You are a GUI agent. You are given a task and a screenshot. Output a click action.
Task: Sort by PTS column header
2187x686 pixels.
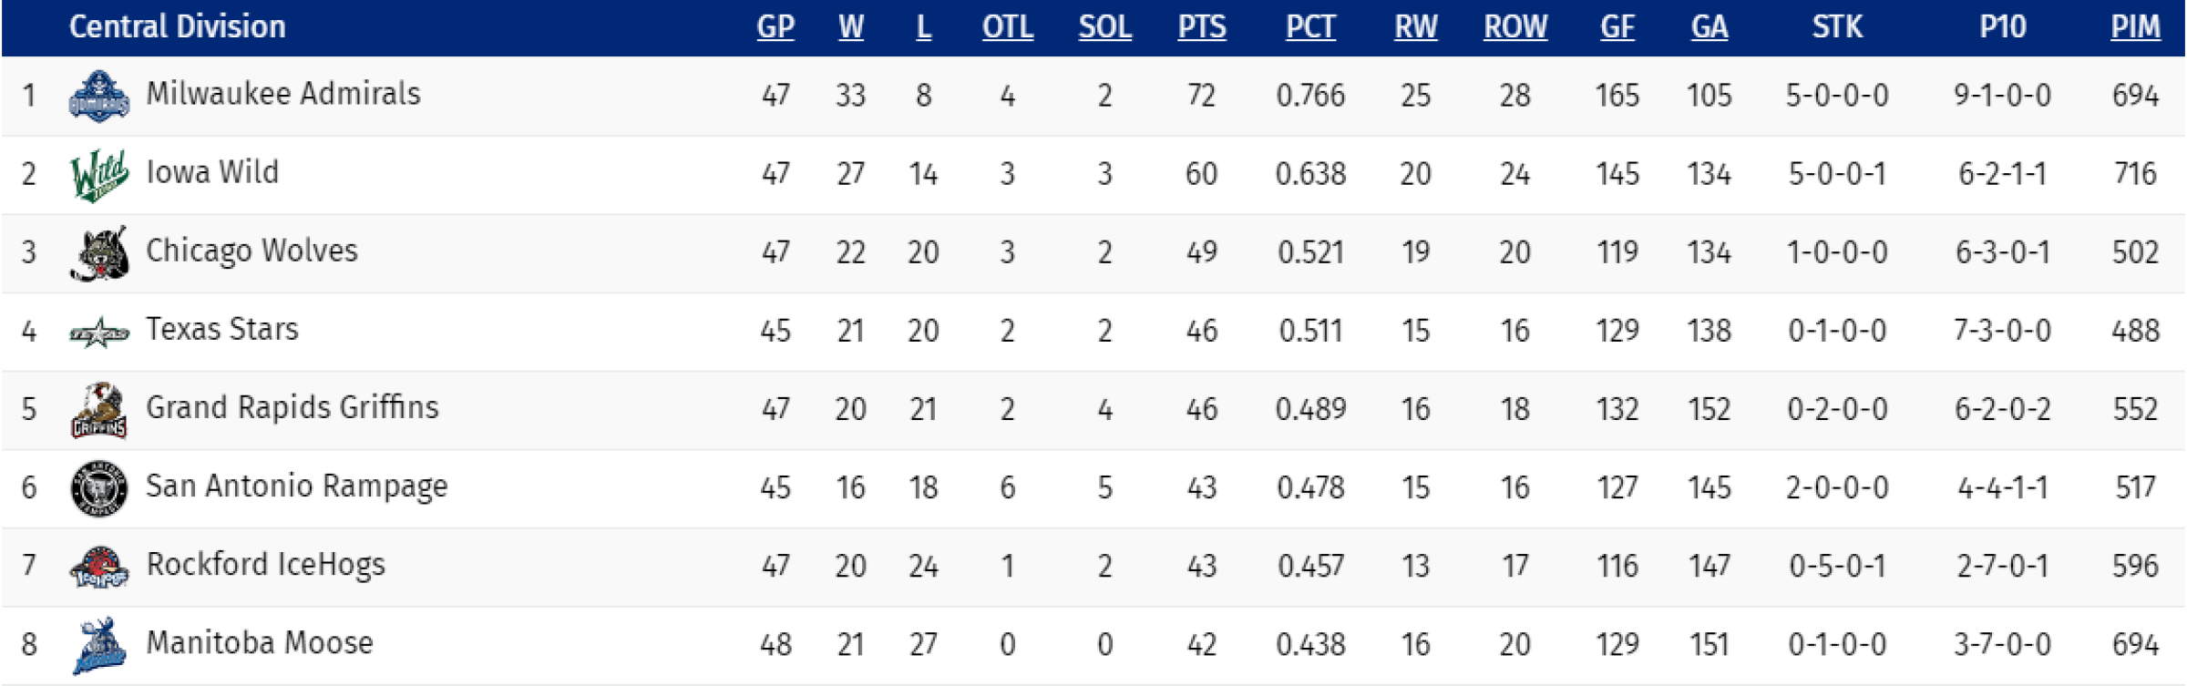(x=1202, y=27)
